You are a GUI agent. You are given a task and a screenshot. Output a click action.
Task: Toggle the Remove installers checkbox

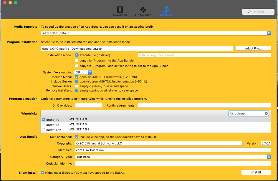(x=77, y=90)
